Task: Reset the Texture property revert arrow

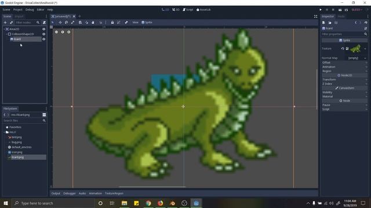Action: point(343,49)
